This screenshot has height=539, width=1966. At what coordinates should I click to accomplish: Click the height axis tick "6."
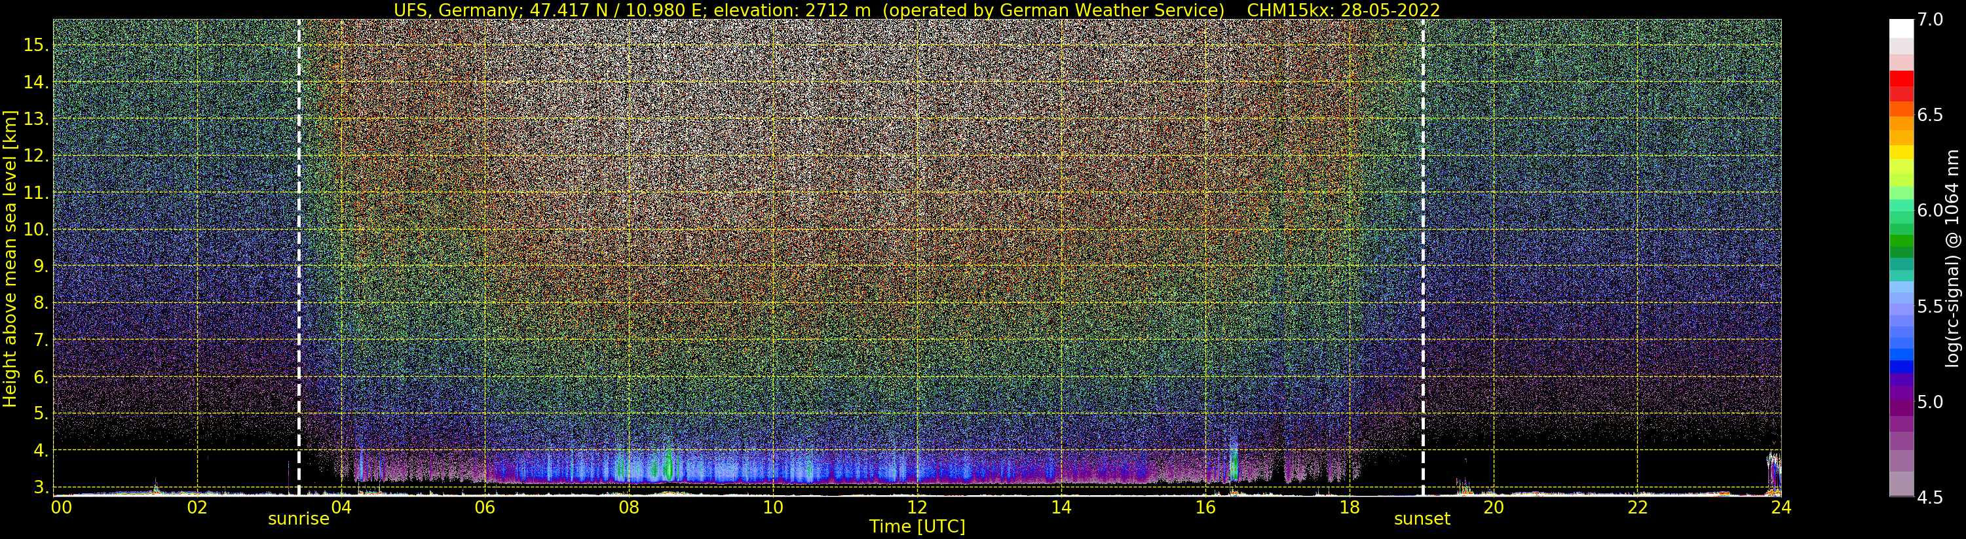[41, 377]
